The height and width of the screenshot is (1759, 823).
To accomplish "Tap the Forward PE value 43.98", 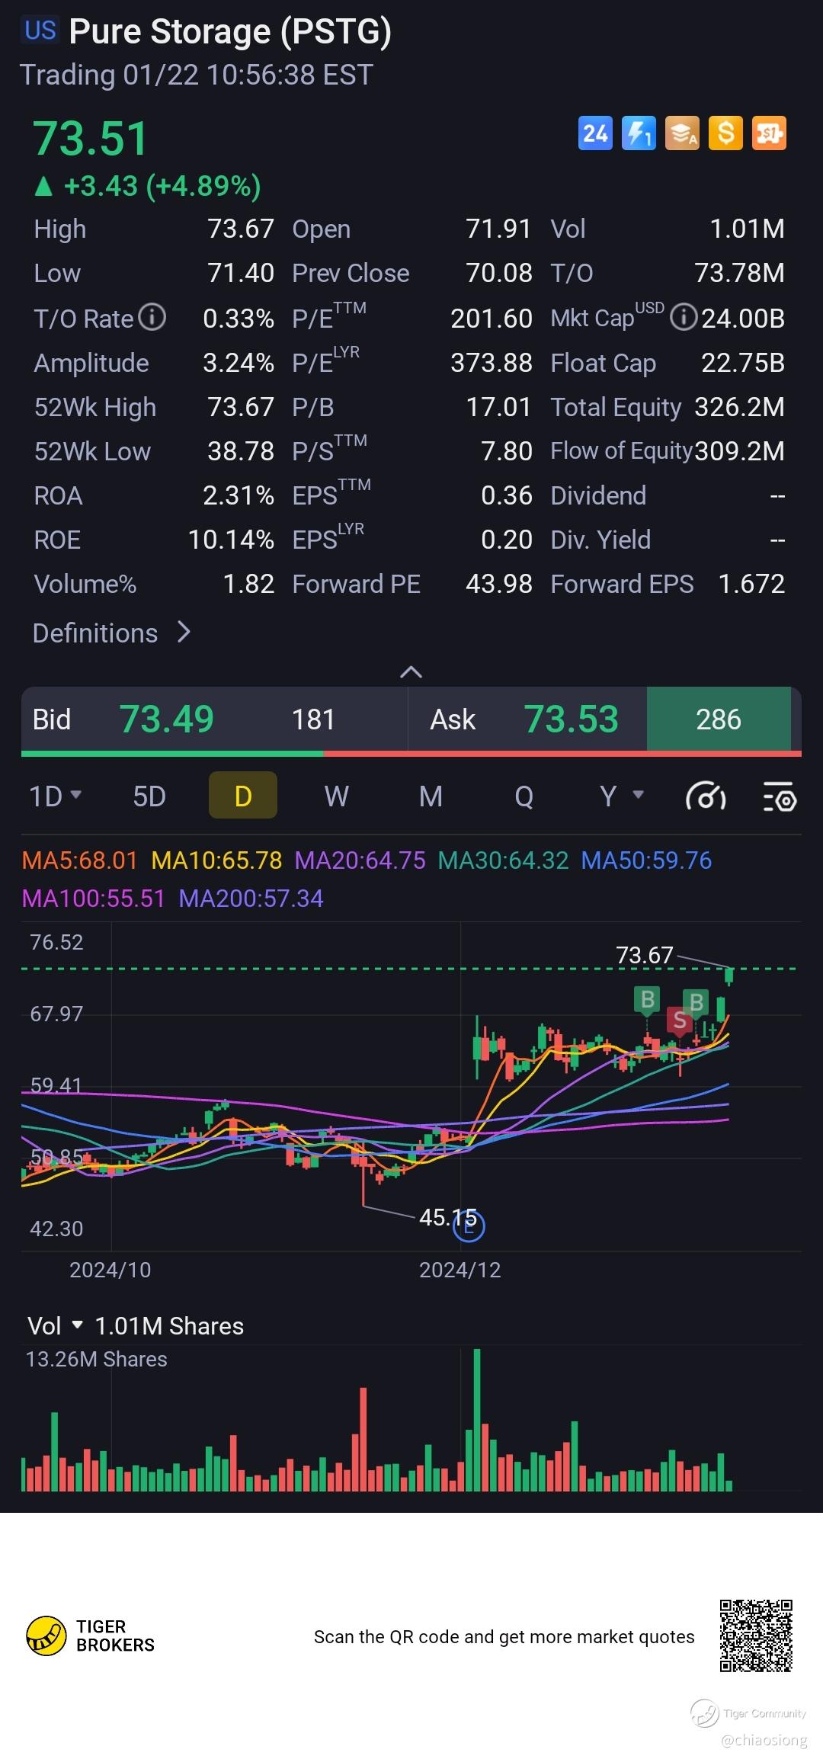I will (x=499, y=584).
